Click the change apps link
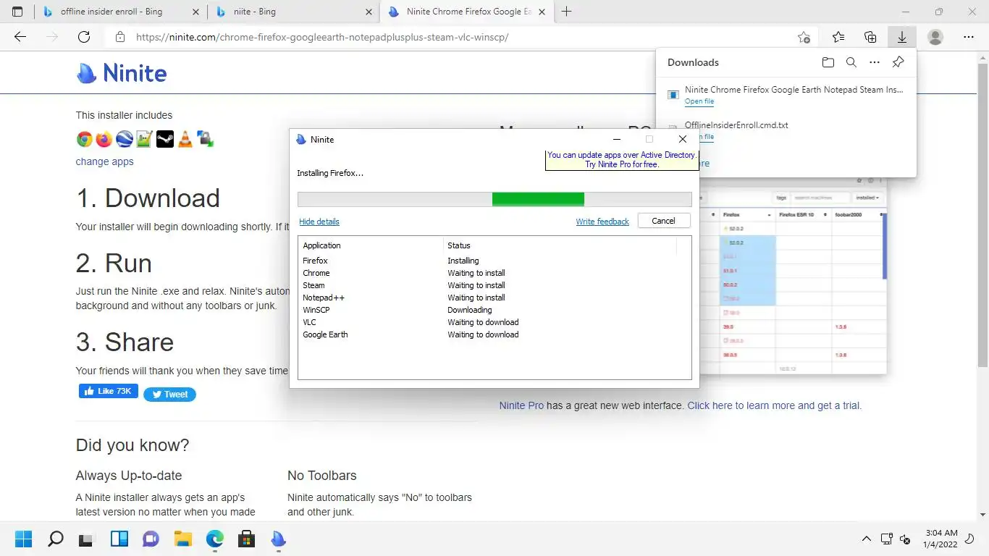 click(x=104, y=161)
